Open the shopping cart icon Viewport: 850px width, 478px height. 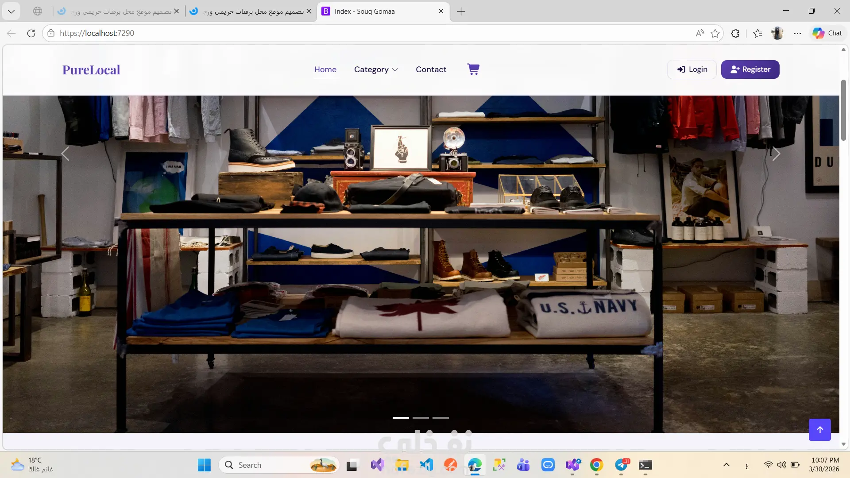click(x=473, y=69)
